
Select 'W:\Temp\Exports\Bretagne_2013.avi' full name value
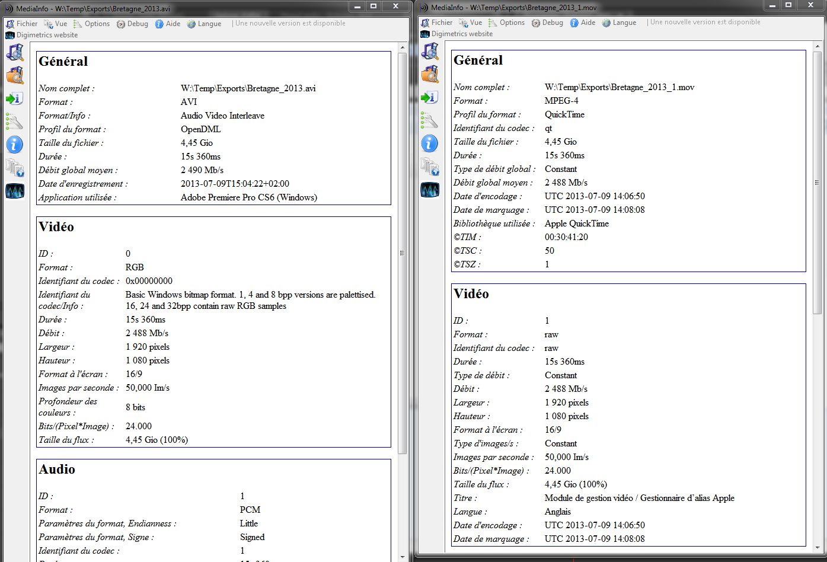[248, 88]
